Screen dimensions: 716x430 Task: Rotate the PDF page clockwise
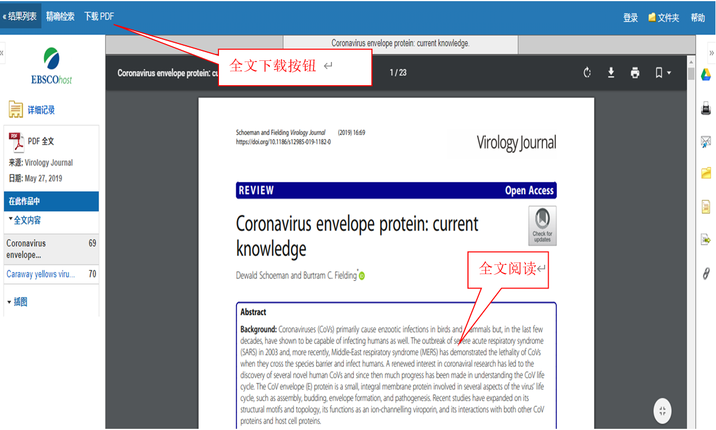(x=587, y=72)
